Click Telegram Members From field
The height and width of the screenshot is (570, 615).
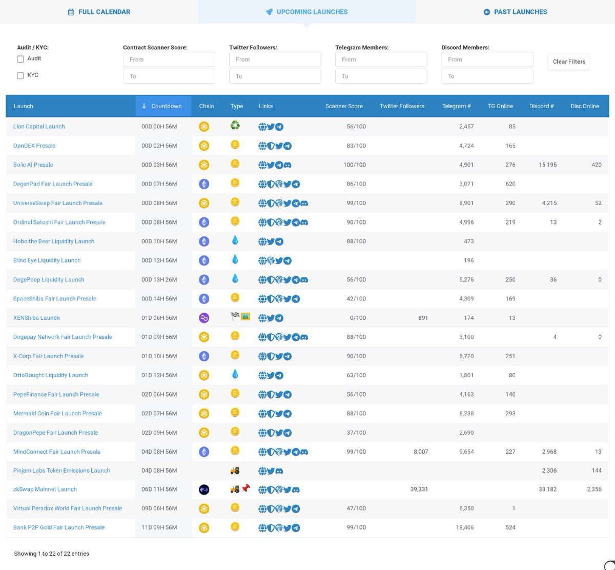(x=381, y=59)
